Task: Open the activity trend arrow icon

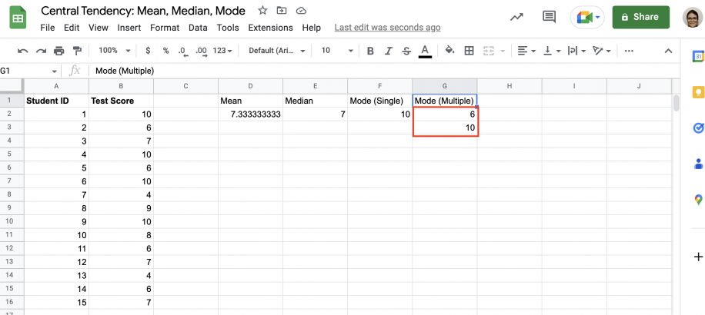Action: coord(516,17)
